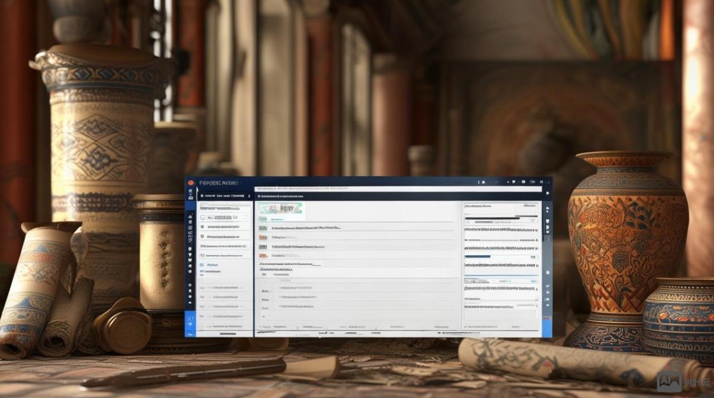
Task: Toggle the circular radio button in left panel list
Action: click(x=202, y=227)
